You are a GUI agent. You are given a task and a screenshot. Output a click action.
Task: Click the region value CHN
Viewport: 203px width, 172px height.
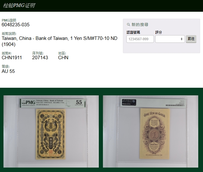(63, 58)
